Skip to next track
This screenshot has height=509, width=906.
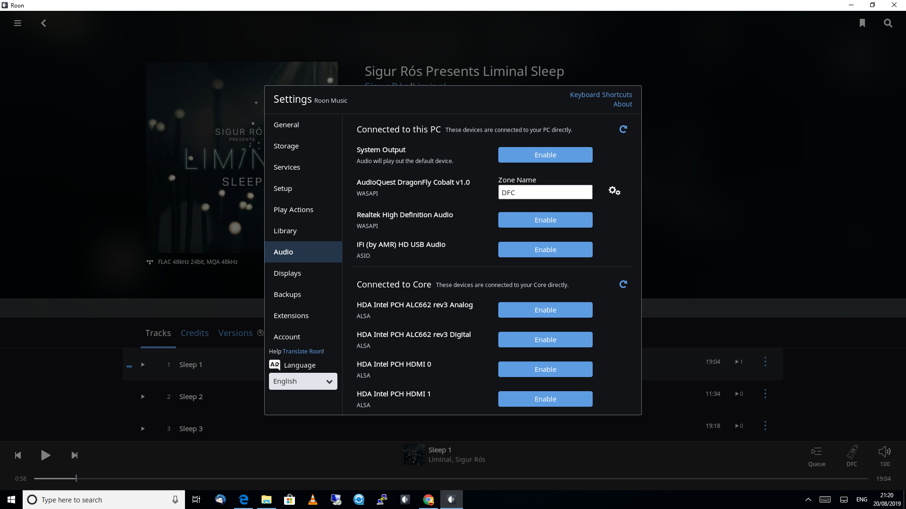pos(75,455)
